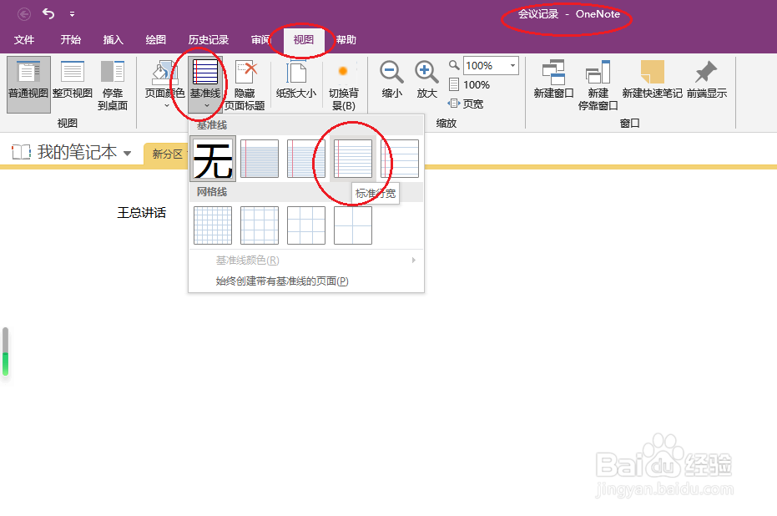The height and width of the screenshot is (516, 777).
Task: Switch to the 插入 ribbon tab
Action: [113, 39]
